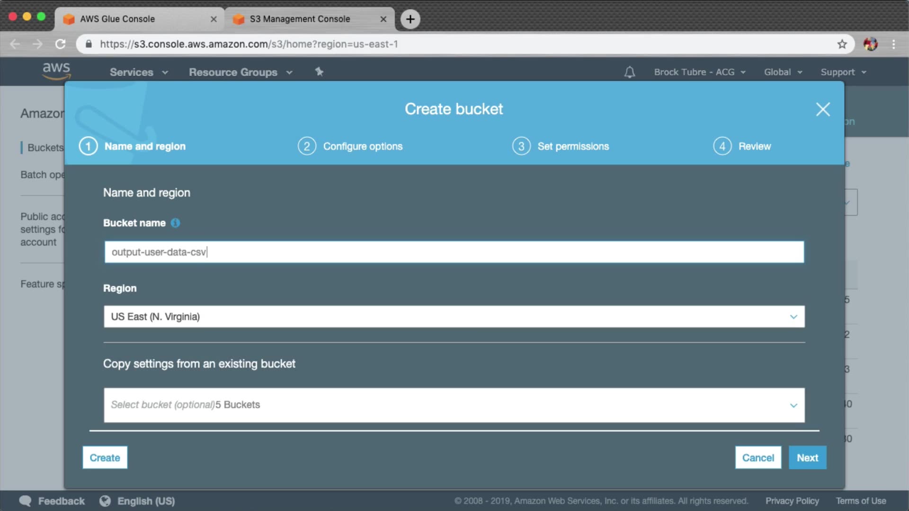The height and width of the screenshot is (511, 909).
Task: Open the Services menu
Action: (x=139, y=72)
